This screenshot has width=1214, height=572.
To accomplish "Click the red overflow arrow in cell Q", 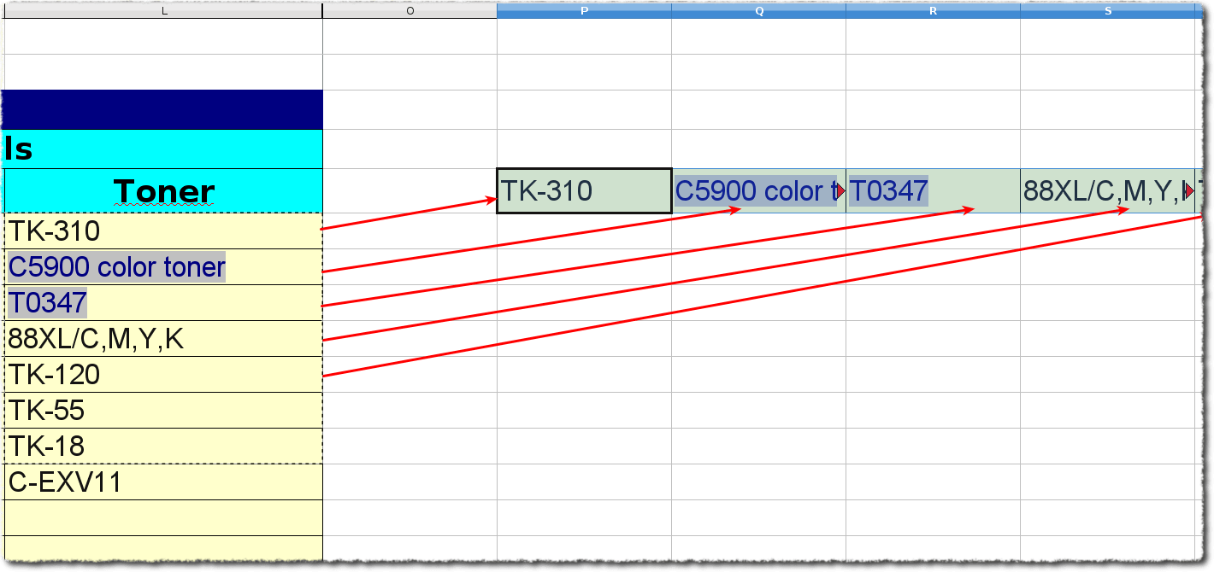I will coord(841,191).
